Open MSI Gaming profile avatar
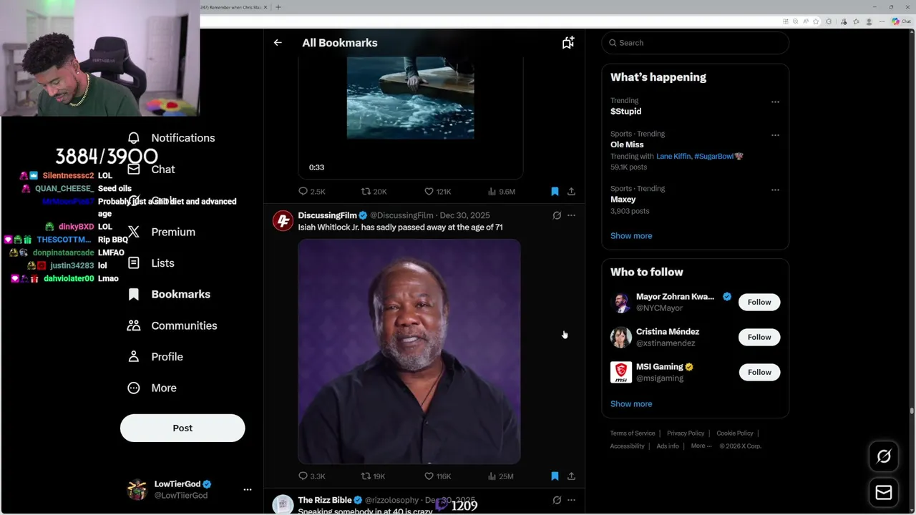This screenshot has height=515, width=916. point(620,372)
